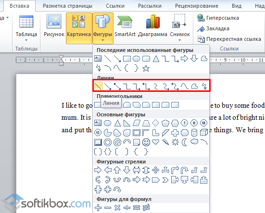The image size is (265, 213).
Task: Pick the five-point star in recent shapes
Action: pos(146,68)
